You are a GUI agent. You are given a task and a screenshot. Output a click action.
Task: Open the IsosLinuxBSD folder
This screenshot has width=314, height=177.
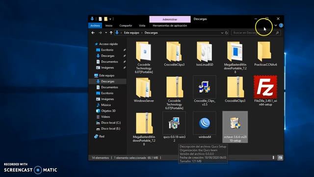click(x=205, y=54)
